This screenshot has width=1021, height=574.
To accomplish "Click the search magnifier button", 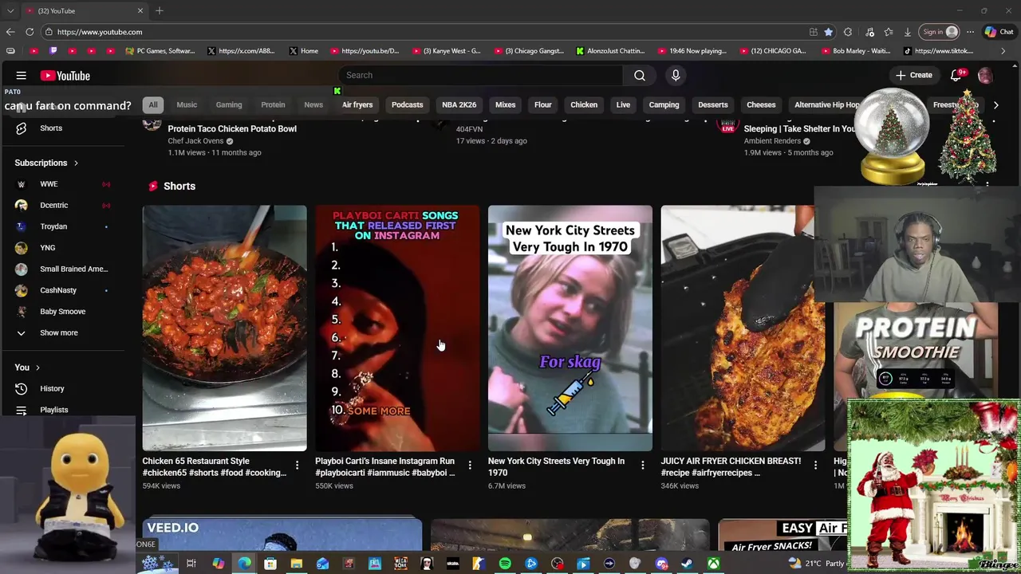I will pyautogui.click(x=640, y=75).
